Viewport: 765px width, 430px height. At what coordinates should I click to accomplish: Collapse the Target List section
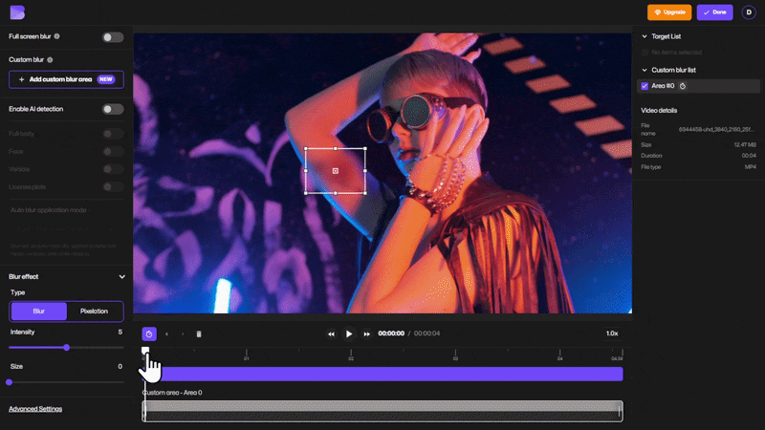point(645,36)
